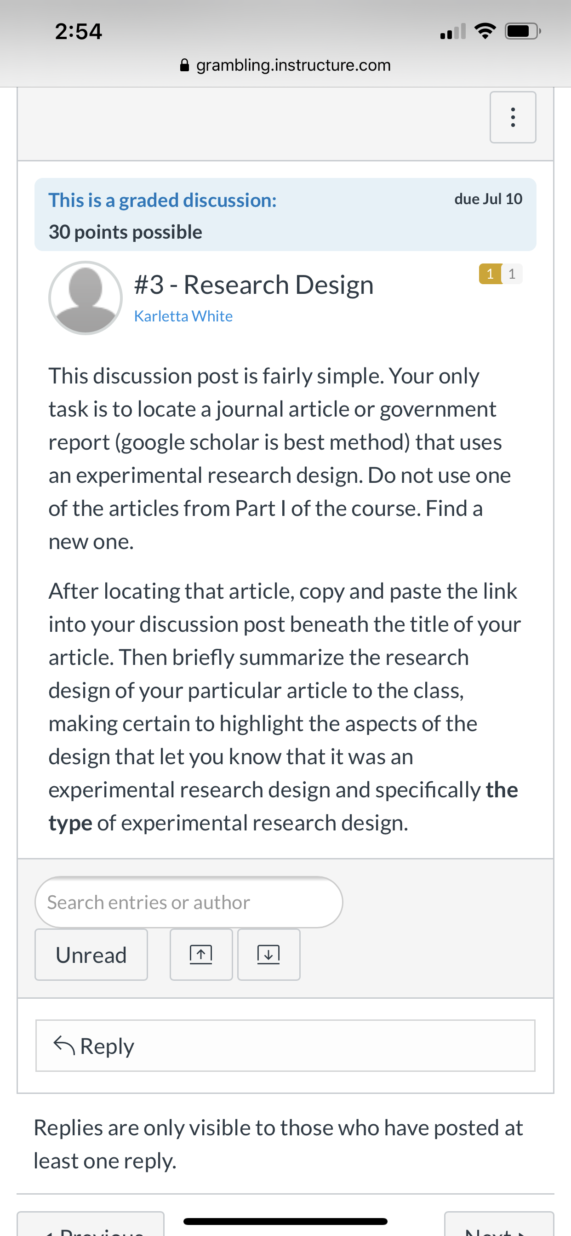Viewport: 571px width, 1236px height.
Task: Tap the Wi-Fi status icon
Action: [x=485, y=31]
